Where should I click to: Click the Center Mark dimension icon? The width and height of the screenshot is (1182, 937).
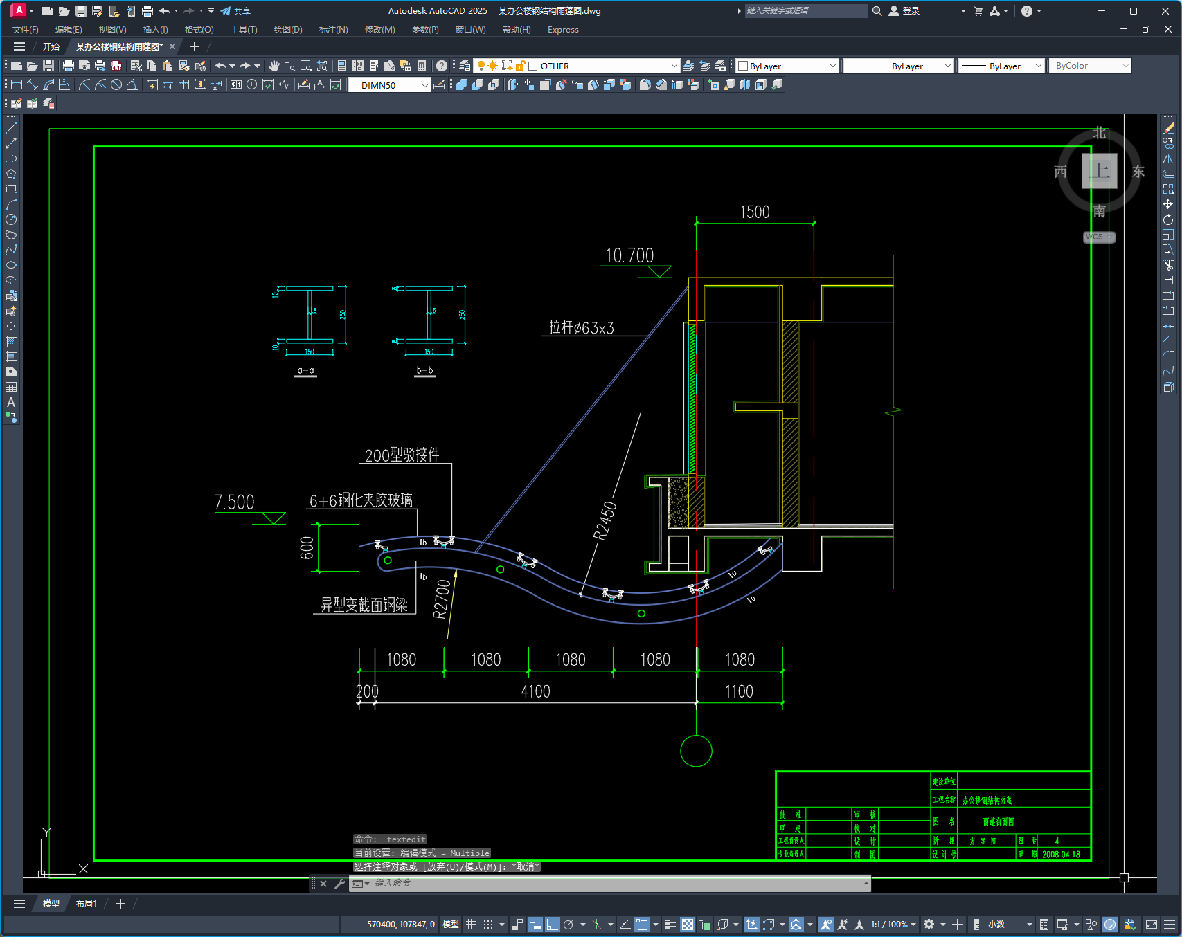click(252, 84)
